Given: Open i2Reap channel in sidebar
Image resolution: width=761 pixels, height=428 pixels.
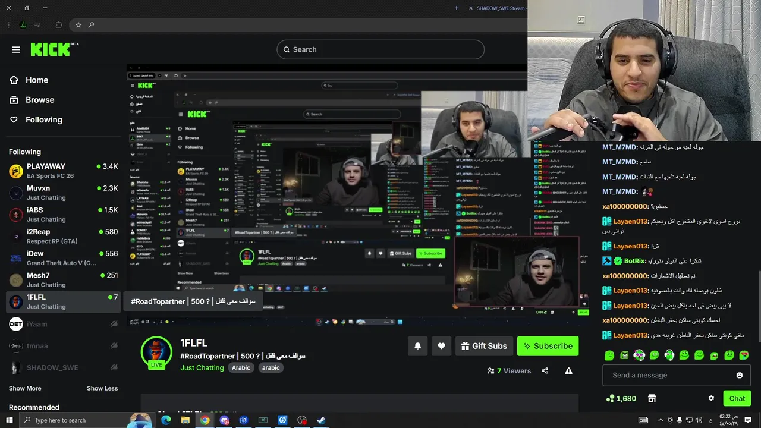Looking at the screenshot, I should point(63,237).
